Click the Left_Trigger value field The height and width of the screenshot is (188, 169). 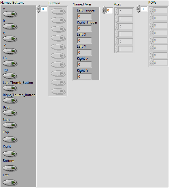point(84,16)
